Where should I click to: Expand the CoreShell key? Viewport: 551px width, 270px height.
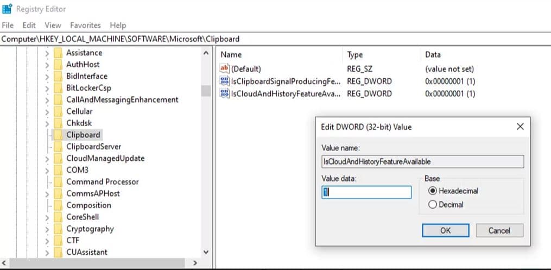[47, 218]
